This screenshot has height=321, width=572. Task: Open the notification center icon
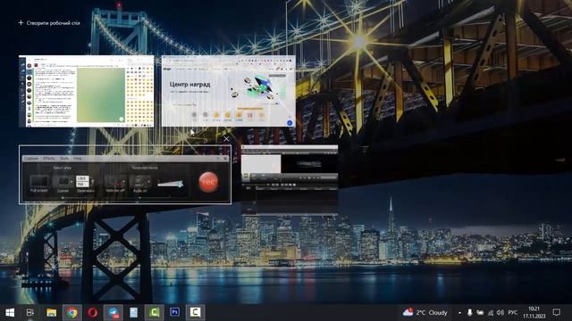pos(556,312)
